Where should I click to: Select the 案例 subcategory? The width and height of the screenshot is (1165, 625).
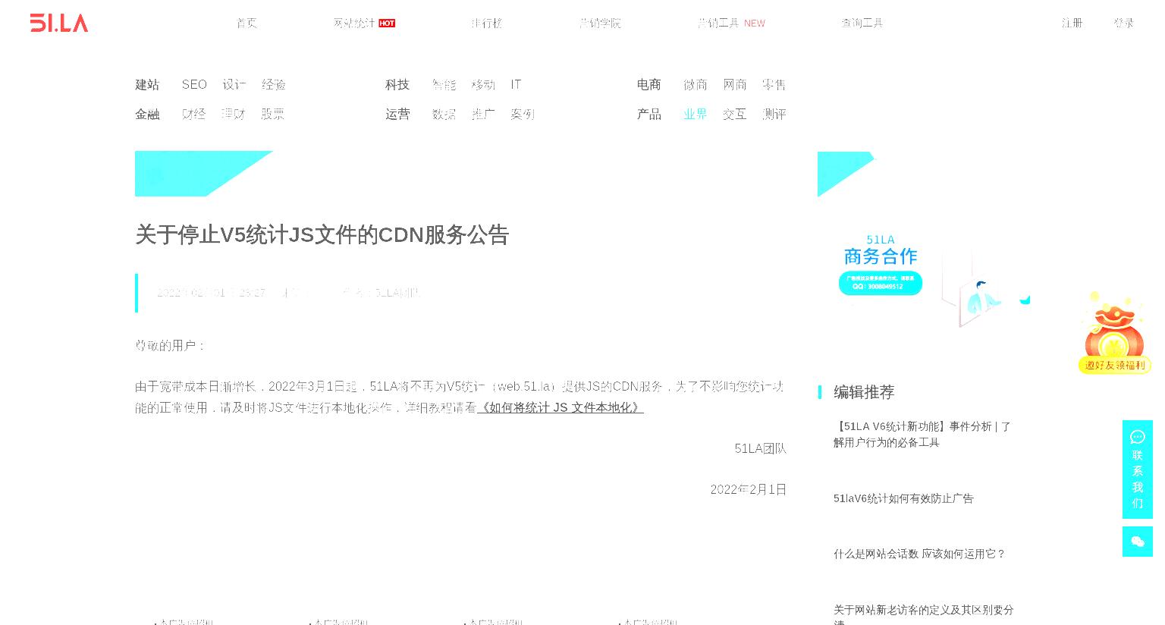click(523, 114)
